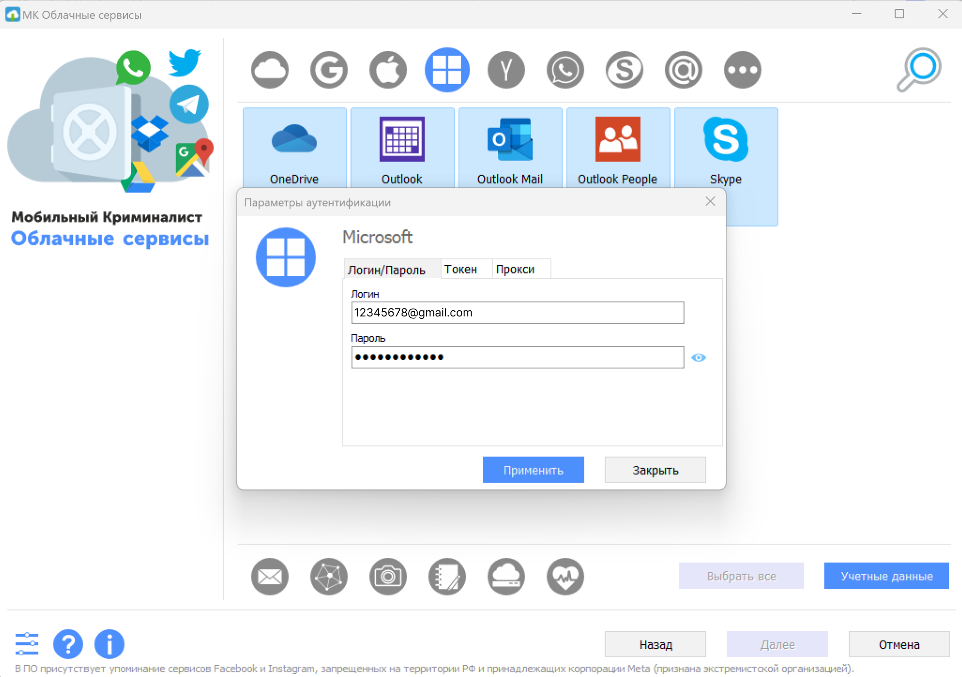Click the Пароль input field

coord(518,357)
